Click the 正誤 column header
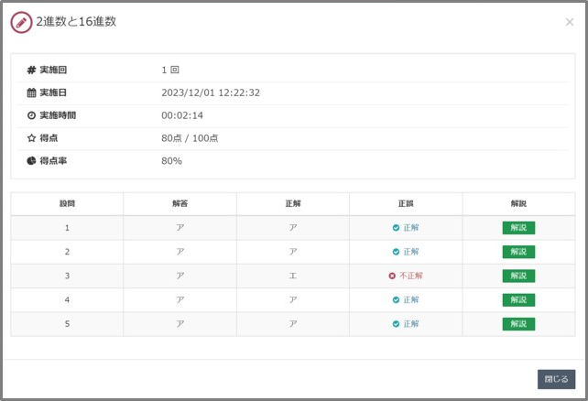Viewport: 588px width, 401px height. click(406, 204)
